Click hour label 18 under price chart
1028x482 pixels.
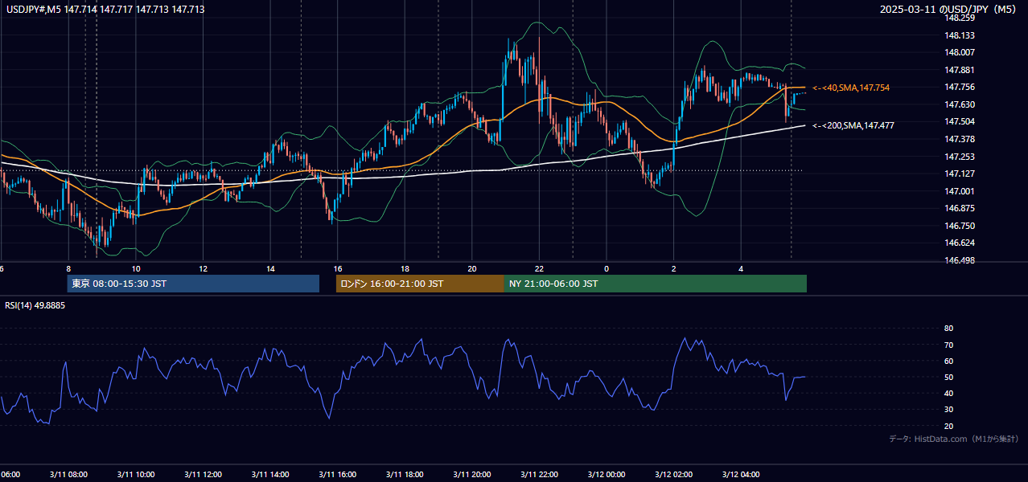405,268
